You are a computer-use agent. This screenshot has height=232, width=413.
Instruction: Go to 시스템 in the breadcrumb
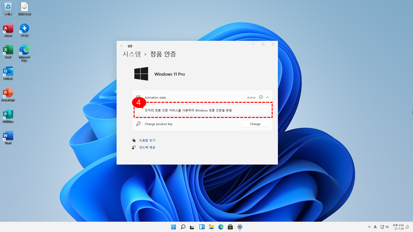(x=132, y=54)
